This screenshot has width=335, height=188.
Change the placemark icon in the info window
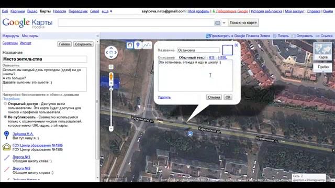(228, 50)
